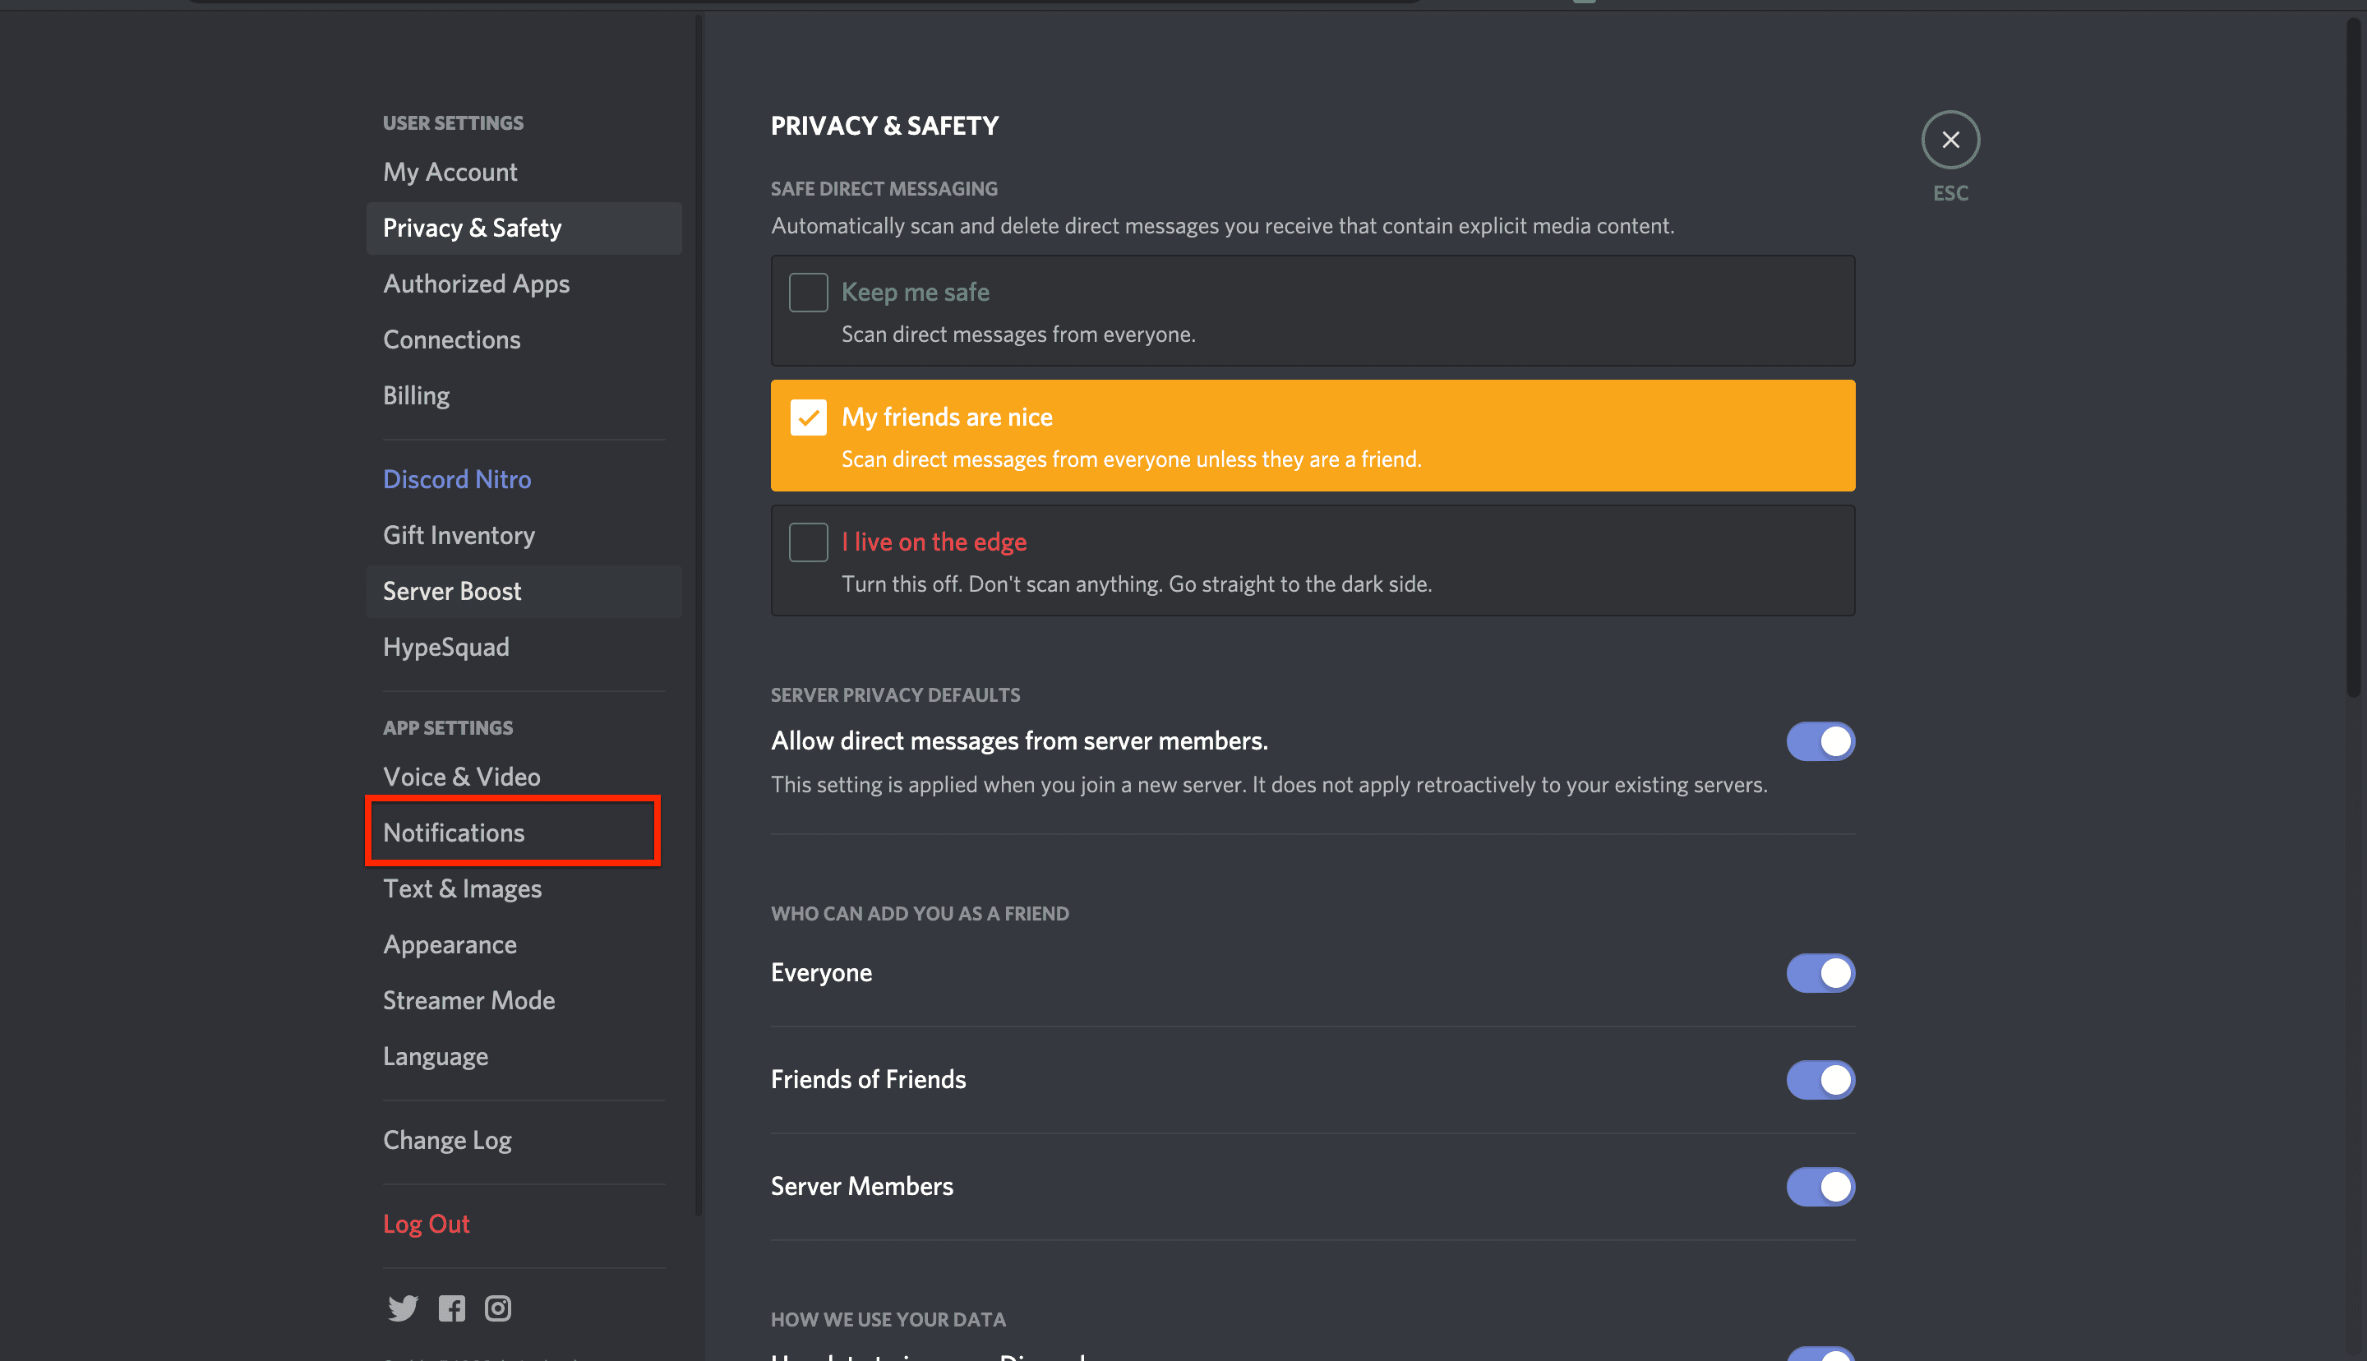Open the Server Boost settings page

pos(452,588)
